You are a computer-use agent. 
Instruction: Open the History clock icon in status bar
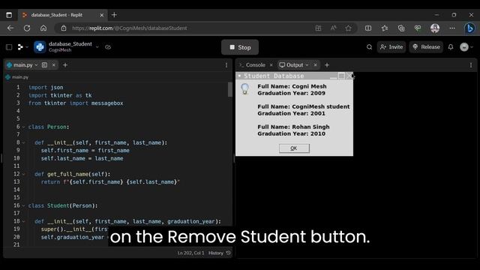coord(228,253)
